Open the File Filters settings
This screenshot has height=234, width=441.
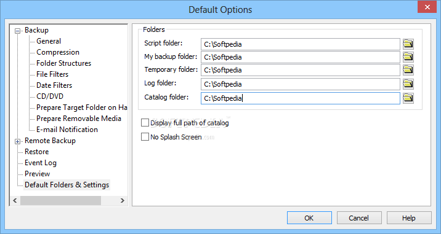[x=52, y=74]
